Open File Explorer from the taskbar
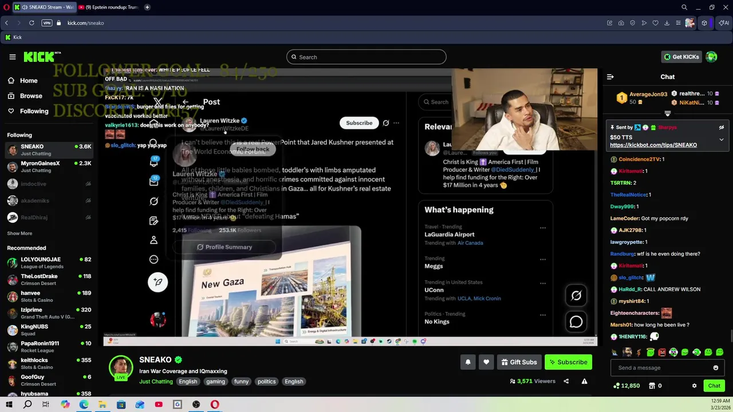733x412 pixels. [x=102, y=405]
